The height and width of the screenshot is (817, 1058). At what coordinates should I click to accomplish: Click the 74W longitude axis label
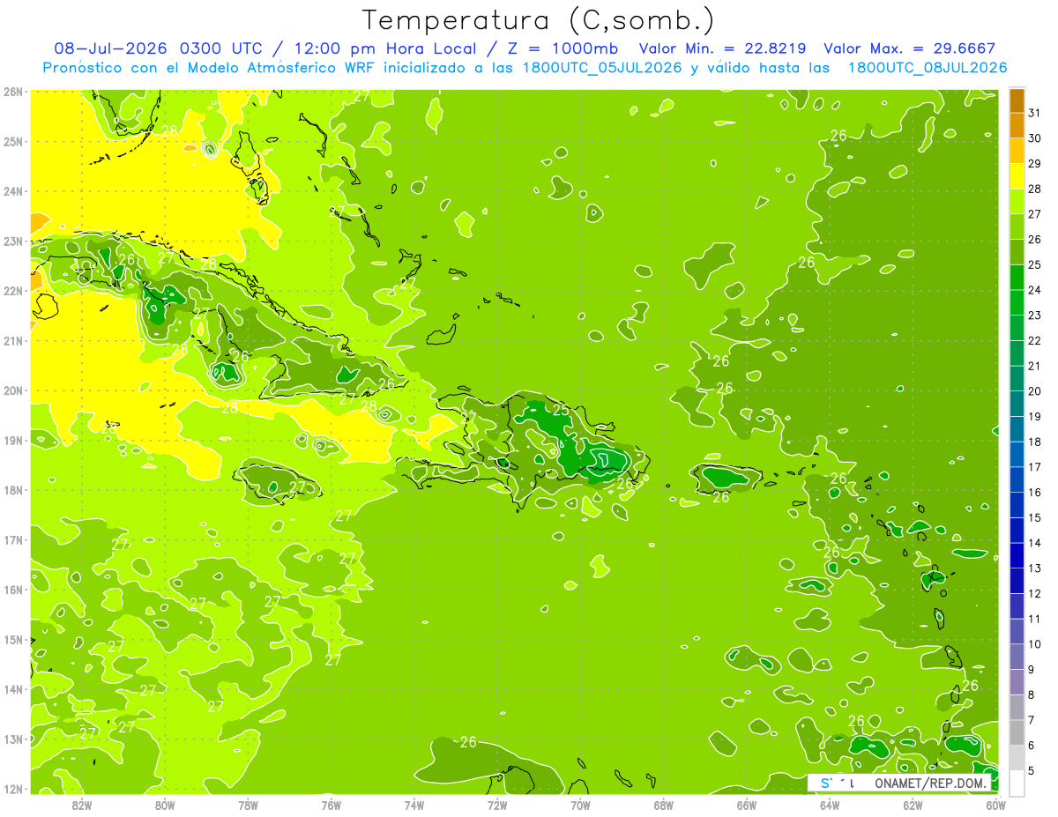tap(414, 805)
